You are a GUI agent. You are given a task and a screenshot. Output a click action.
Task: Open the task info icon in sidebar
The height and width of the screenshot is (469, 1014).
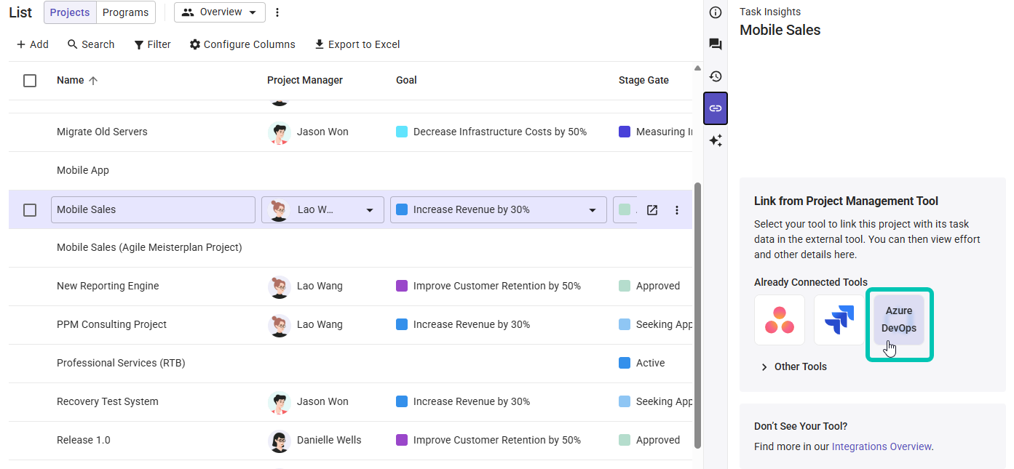(716, 12)
